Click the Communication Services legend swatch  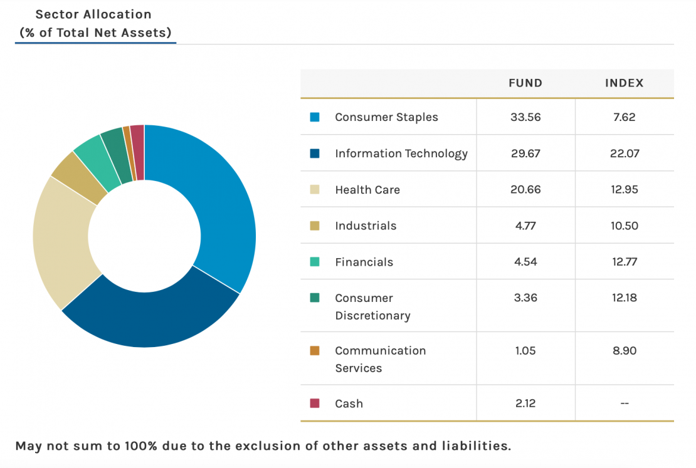[315, 351]
